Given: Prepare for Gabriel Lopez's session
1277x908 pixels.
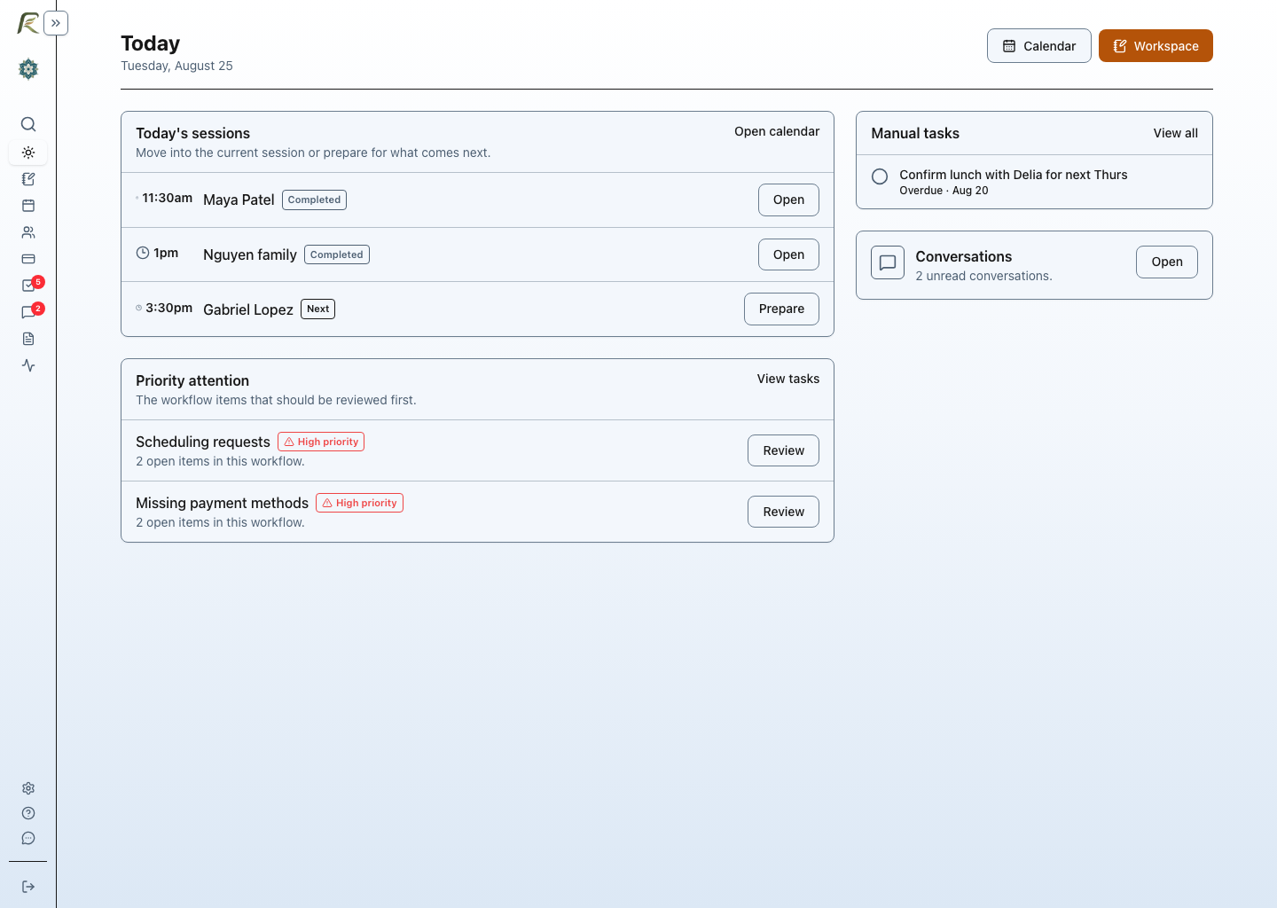Looking at the screenshot, I should (x=781, y=309).
